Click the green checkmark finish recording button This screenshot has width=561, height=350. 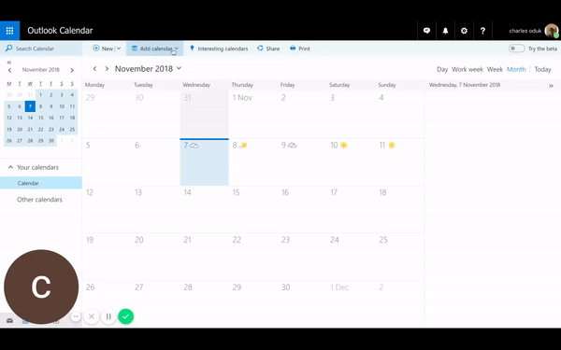click(125, 316)
